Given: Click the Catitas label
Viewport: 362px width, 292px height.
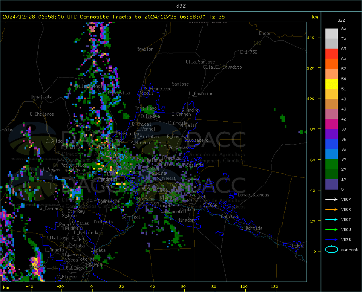Looking at the screenshot, I should [230, 216].
